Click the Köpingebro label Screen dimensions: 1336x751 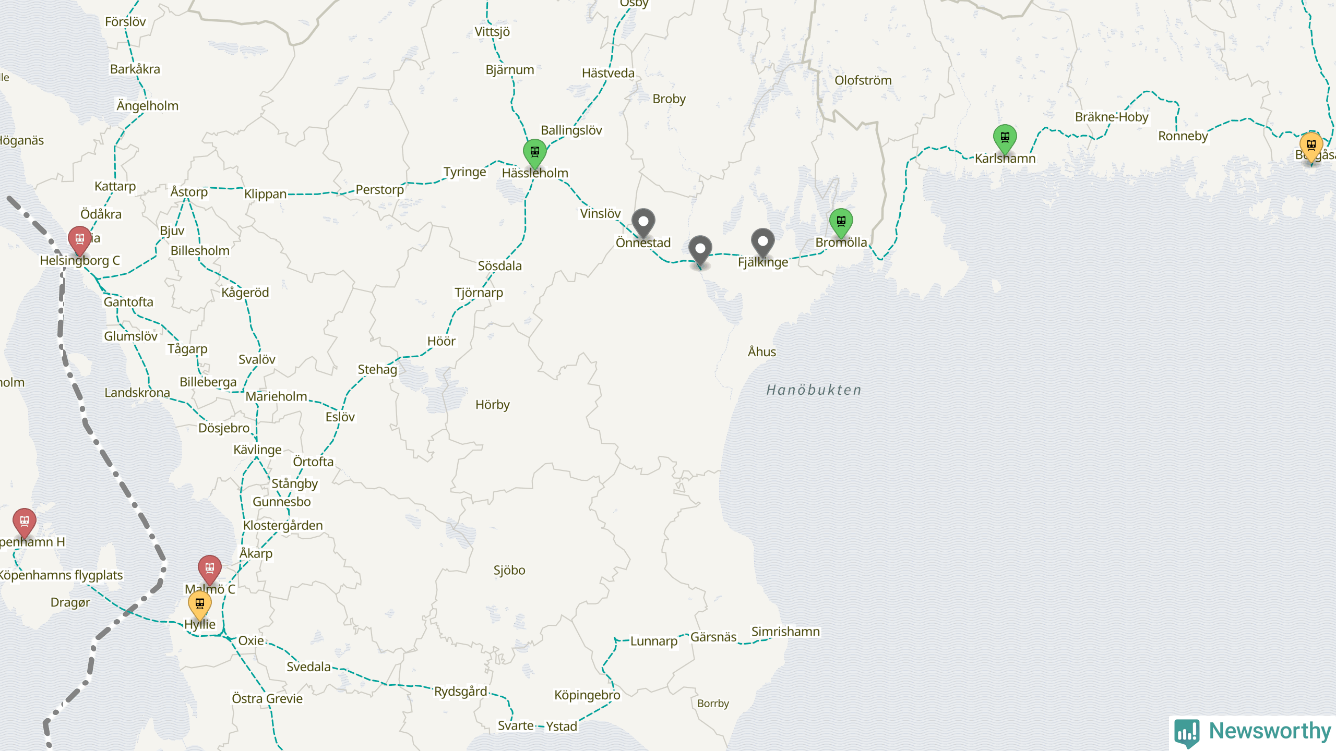click(587, 695)
